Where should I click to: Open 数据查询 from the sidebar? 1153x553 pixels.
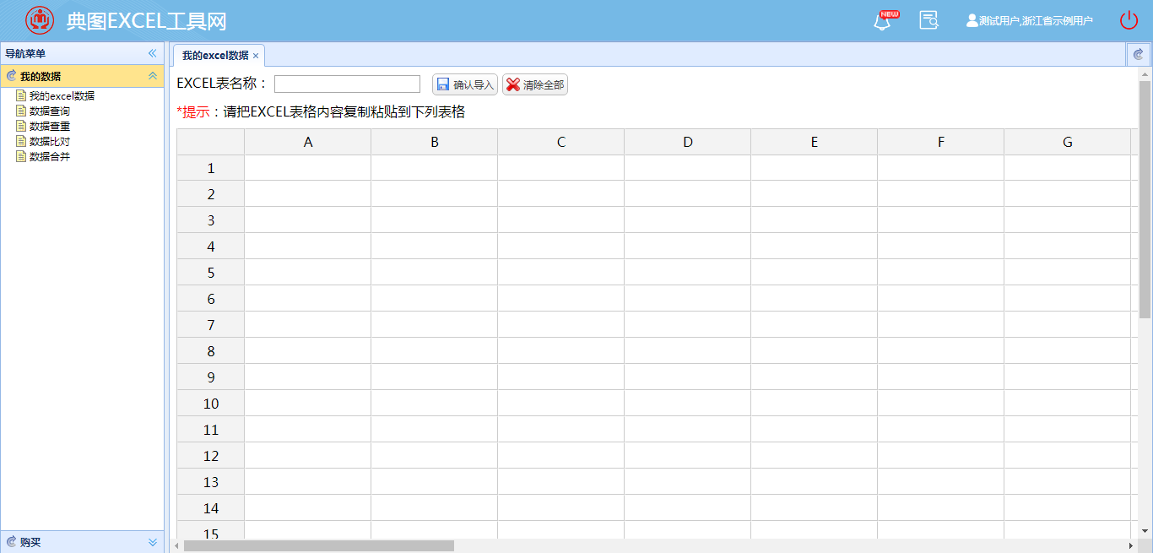(50, 111)
